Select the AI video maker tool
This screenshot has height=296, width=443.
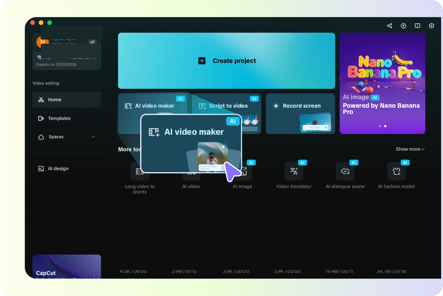pyautogui.click(x=154, y=106)
